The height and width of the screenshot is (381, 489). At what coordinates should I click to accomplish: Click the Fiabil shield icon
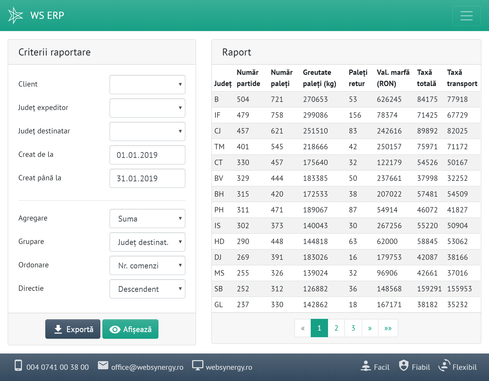point(404,365)
